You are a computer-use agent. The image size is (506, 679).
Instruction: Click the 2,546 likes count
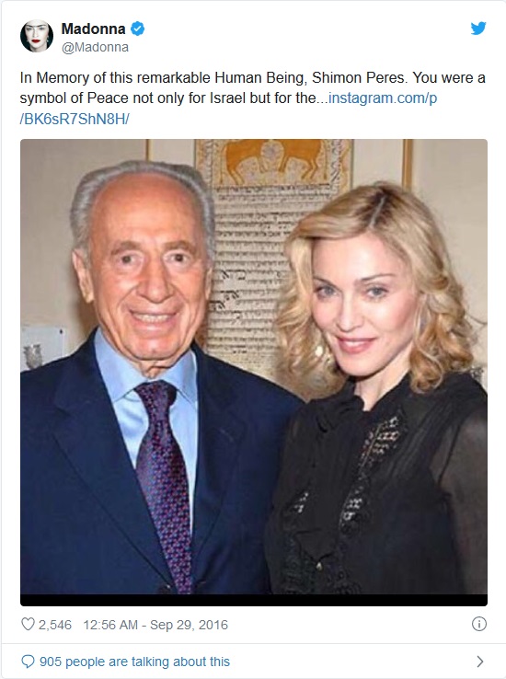pyautogui.click(x=55, y=625)
